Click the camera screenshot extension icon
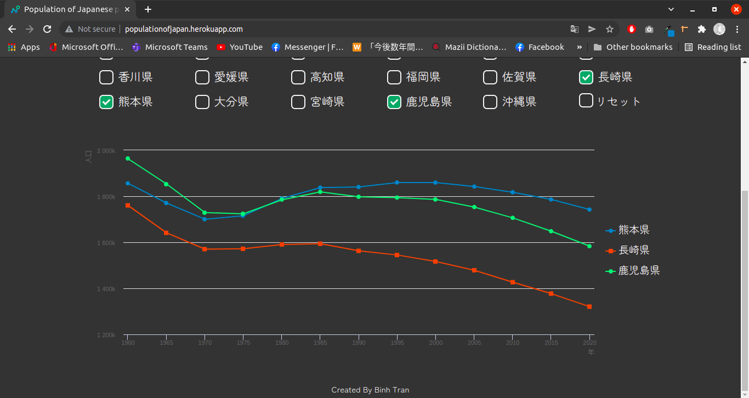 coord(649,29)
